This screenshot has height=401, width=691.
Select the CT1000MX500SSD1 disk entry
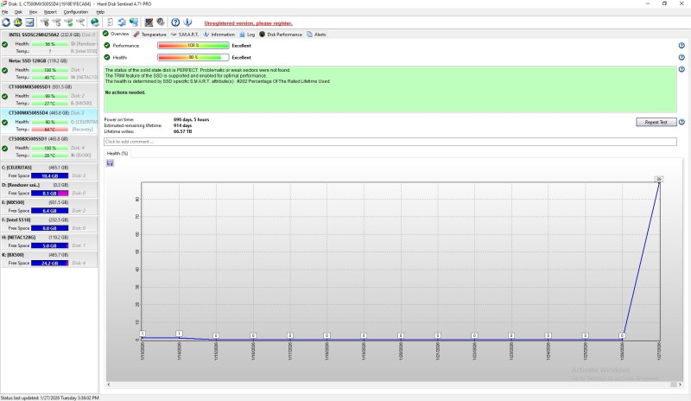[x=49, y=95]
